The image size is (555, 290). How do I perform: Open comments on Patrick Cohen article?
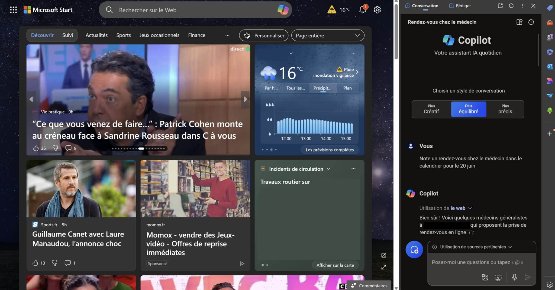[68, 148]
